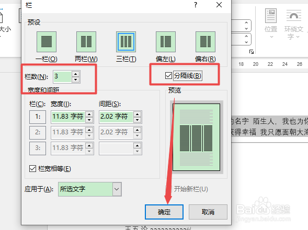This screenshot has height=230, width=308.
Task: Select the 一栏(O) one-column preset icon
Action: pos(47,42)
